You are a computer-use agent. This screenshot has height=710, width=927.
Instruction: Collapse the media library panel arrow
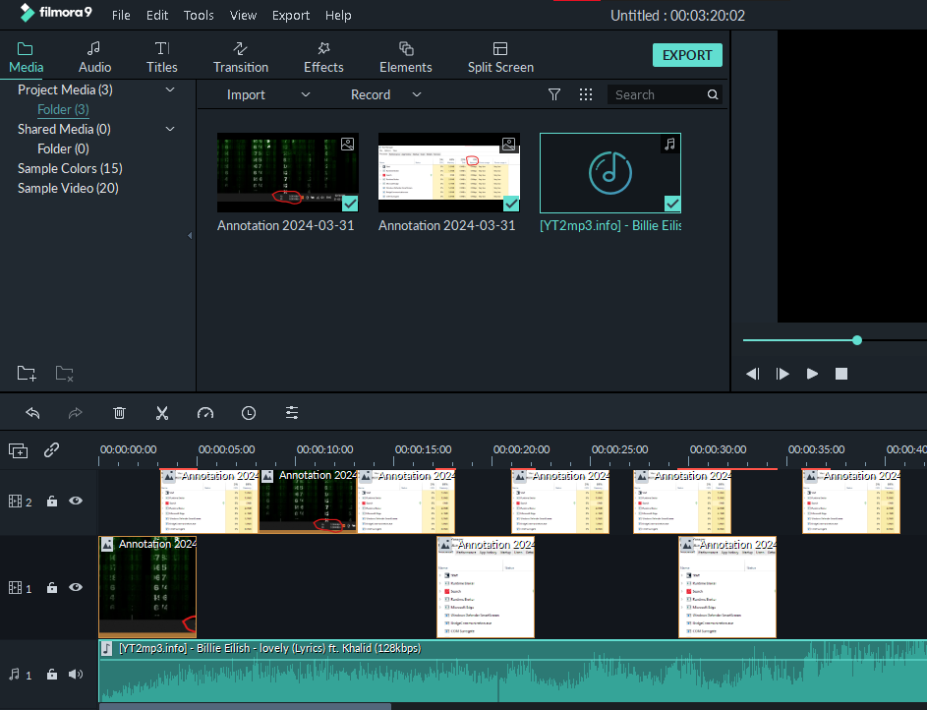click(190, 235)
